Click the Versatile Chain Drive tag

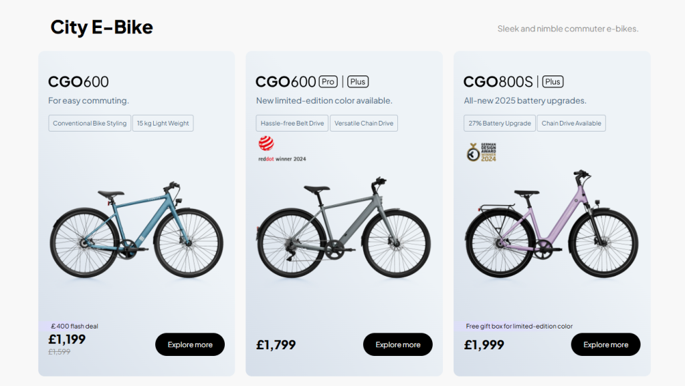(x=364, y=123)
